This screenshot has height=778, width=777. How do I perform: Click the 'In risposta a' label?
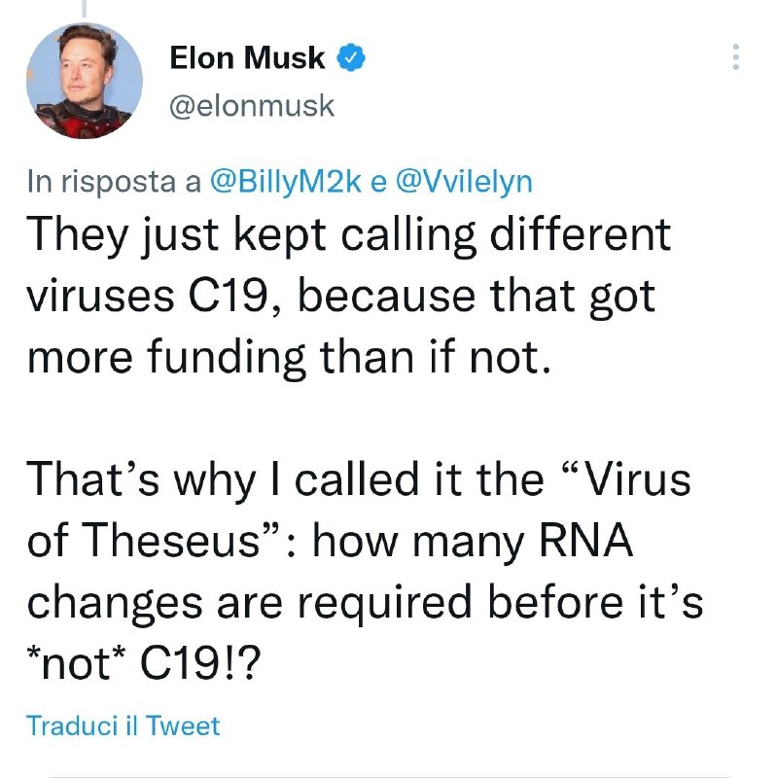(x=114, y=182)
